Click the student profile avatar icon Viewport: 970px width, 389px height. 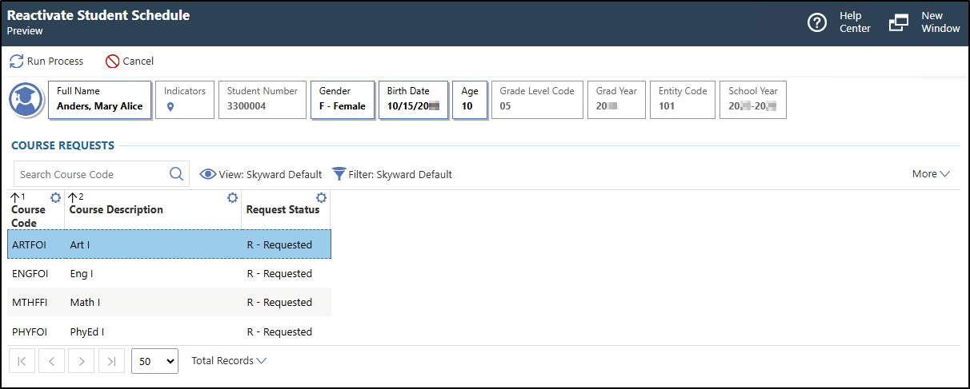pyautogui.click(x=26, y=100)
